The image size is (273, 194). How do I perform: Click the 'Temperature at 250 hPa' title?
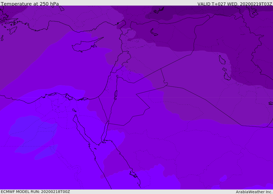tap(30, 4)
